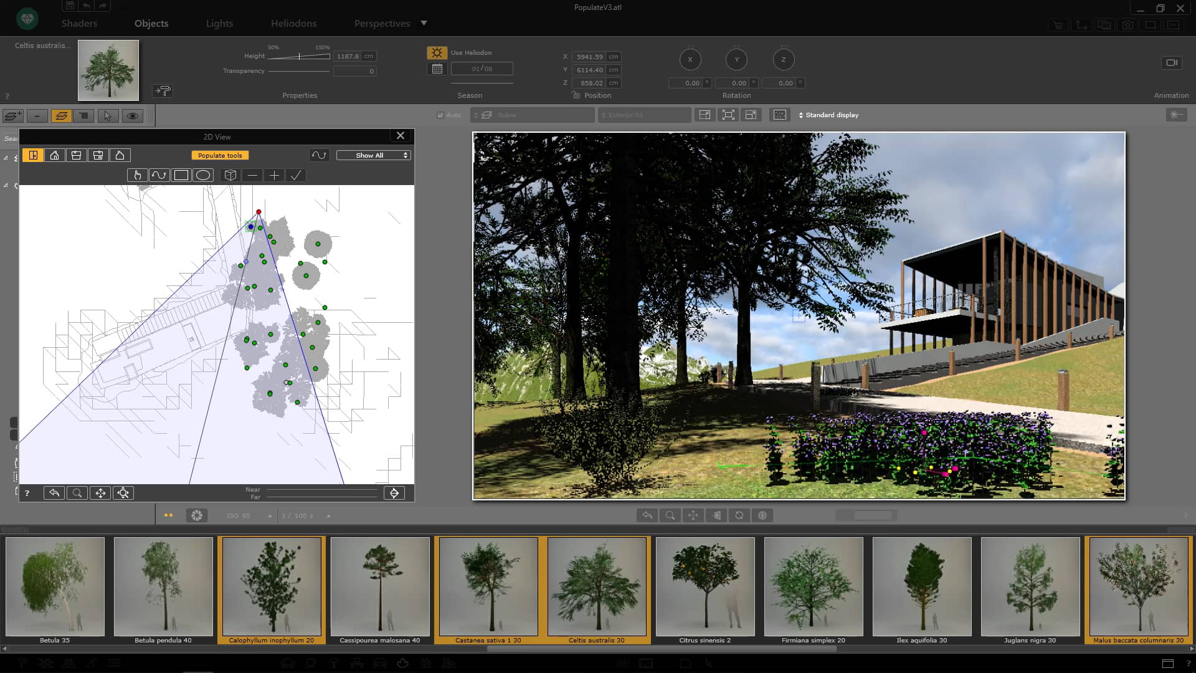1196x673 pixels.
Task: Toggle the Auto checkbox in the toolbar
Action: coord(440,115)
